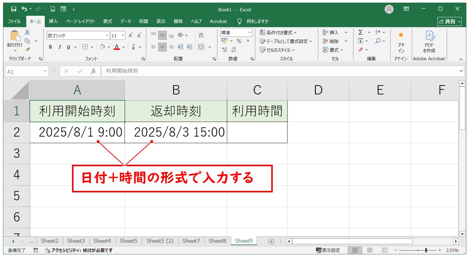Decrease font size with the smaller A icon
Screen dimensions: 469x257
(139, 35)
